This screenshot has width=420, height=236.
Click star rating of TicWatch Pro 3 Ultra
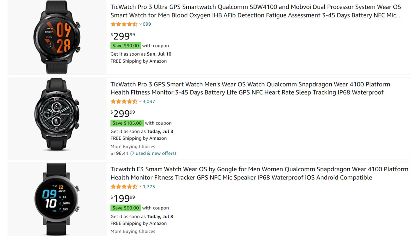124,24
